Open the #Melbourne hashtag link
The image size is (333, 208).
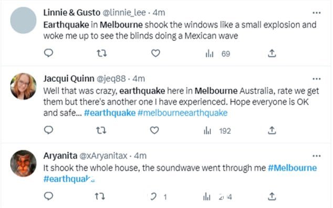click(x=292, y=168)
